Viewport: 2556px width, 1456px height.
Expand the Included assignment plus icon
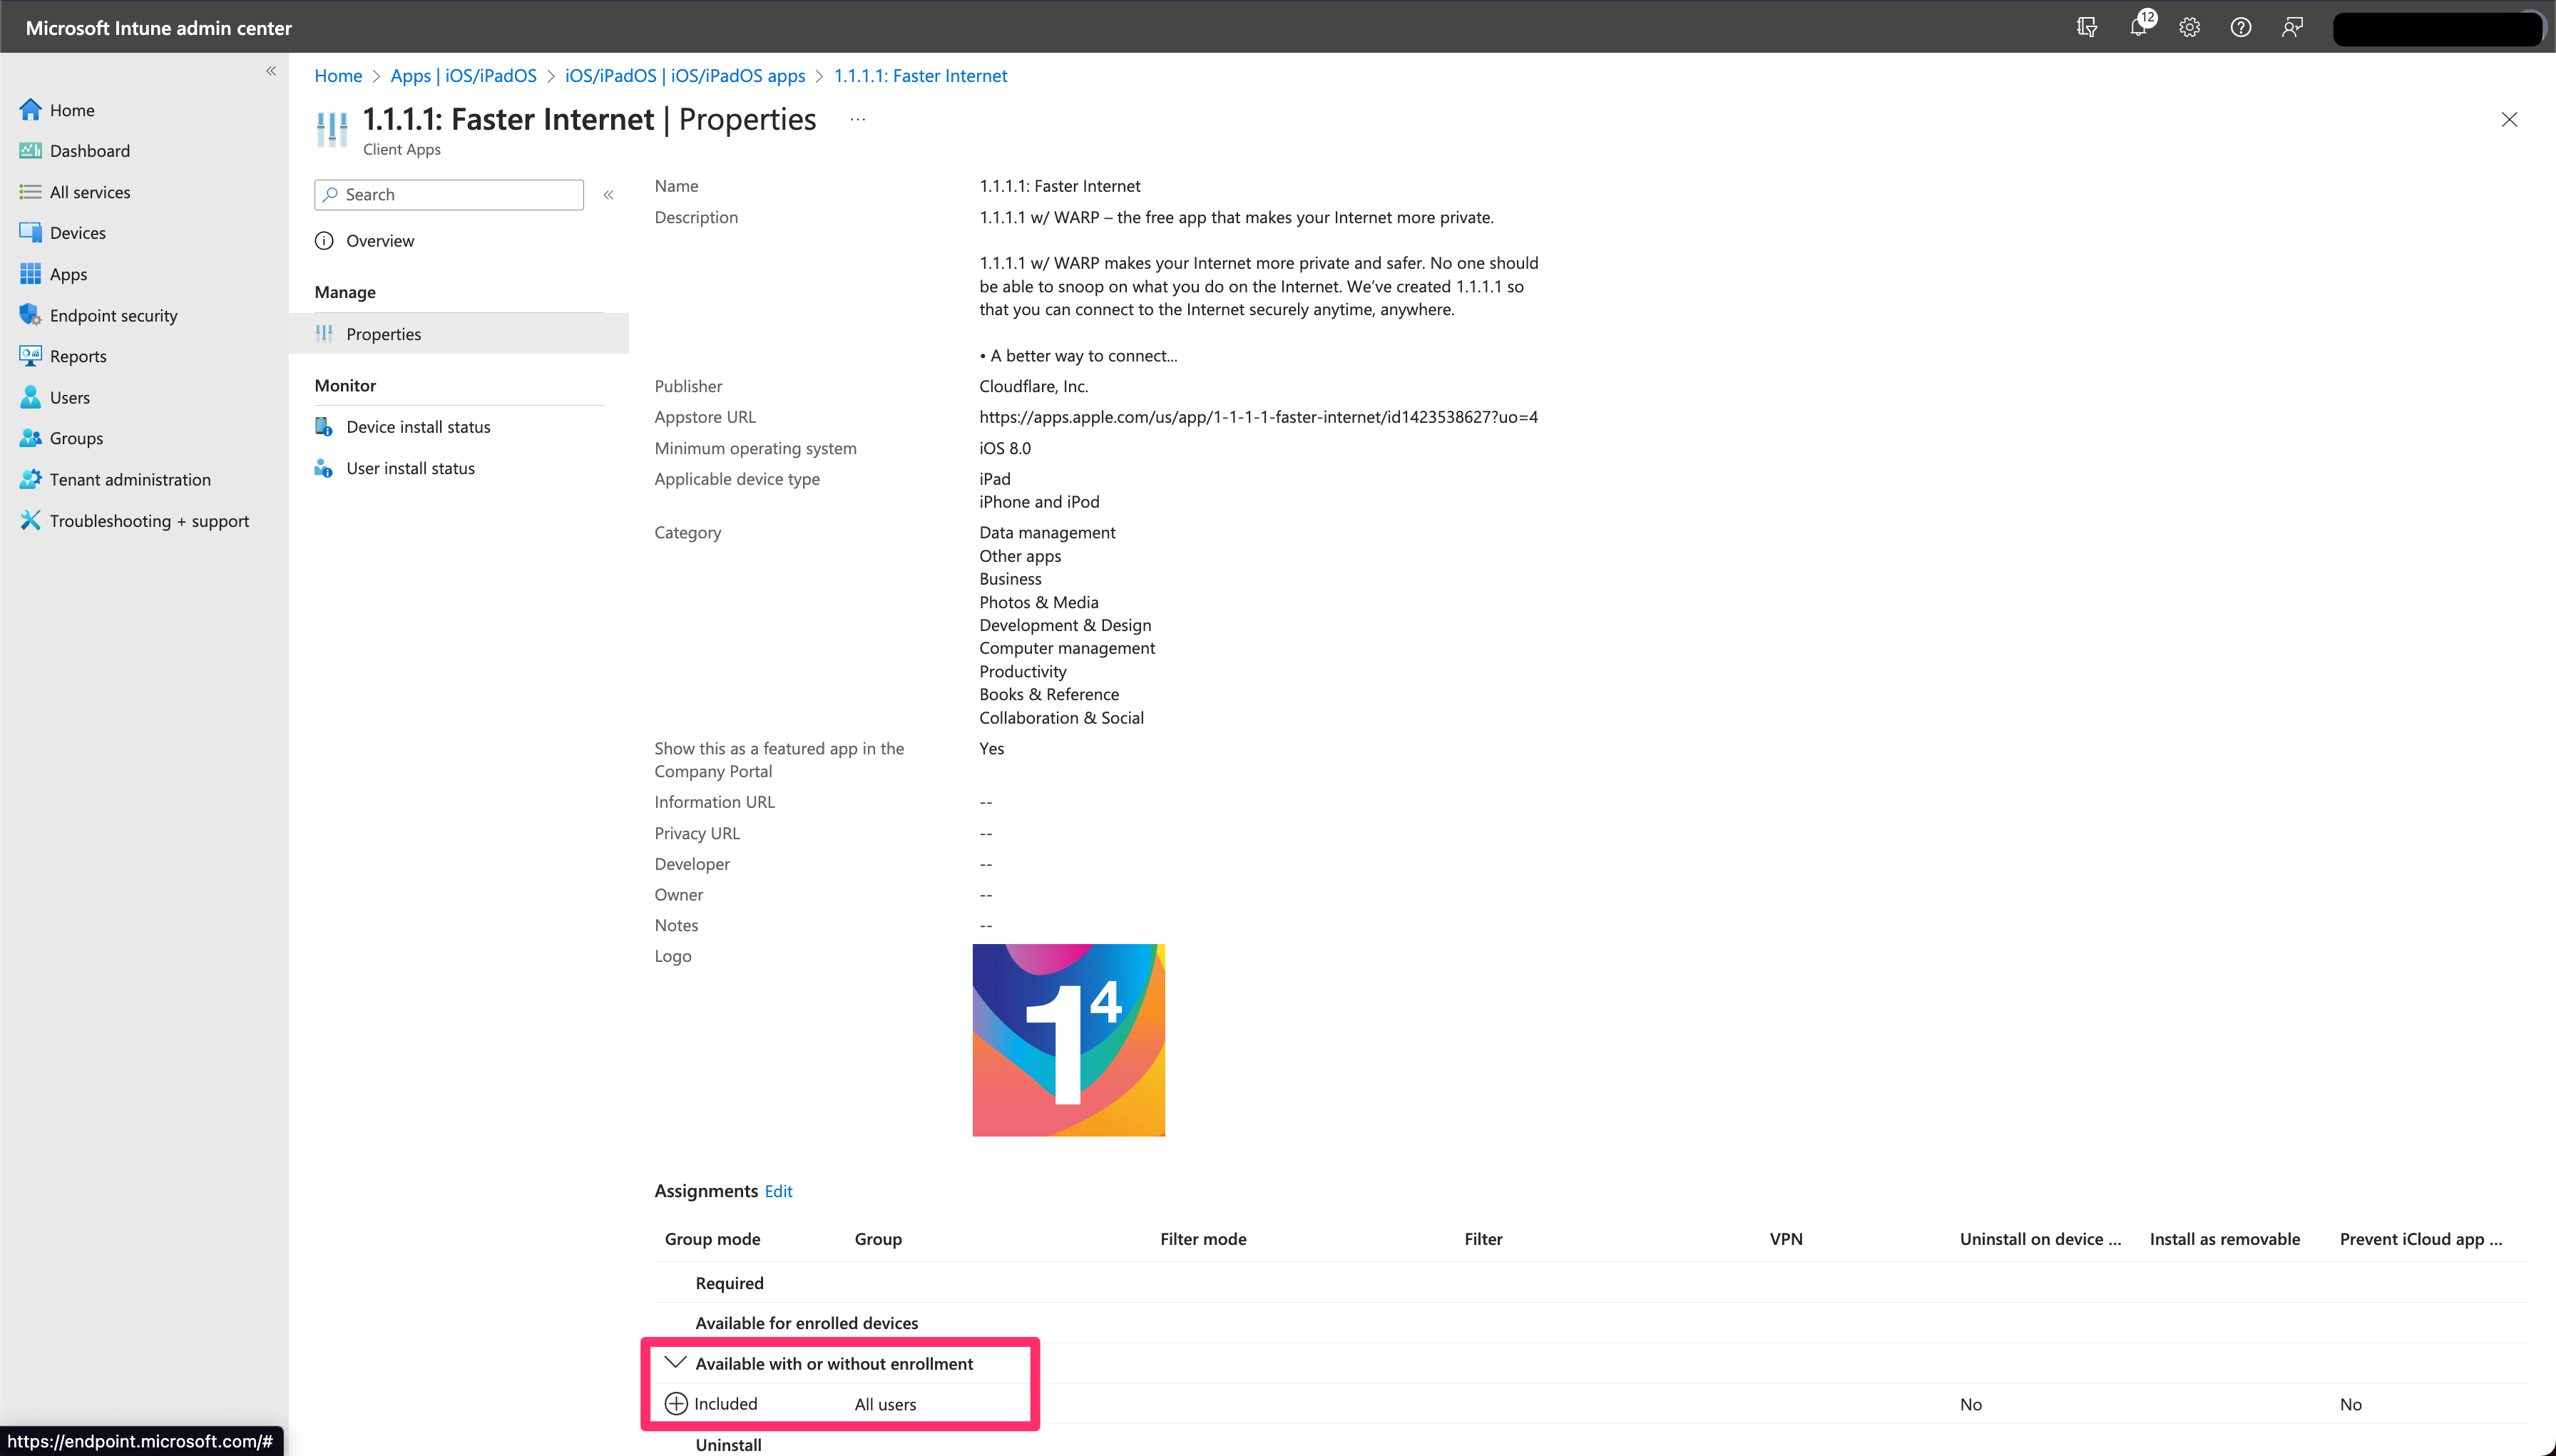[676, 1403]
